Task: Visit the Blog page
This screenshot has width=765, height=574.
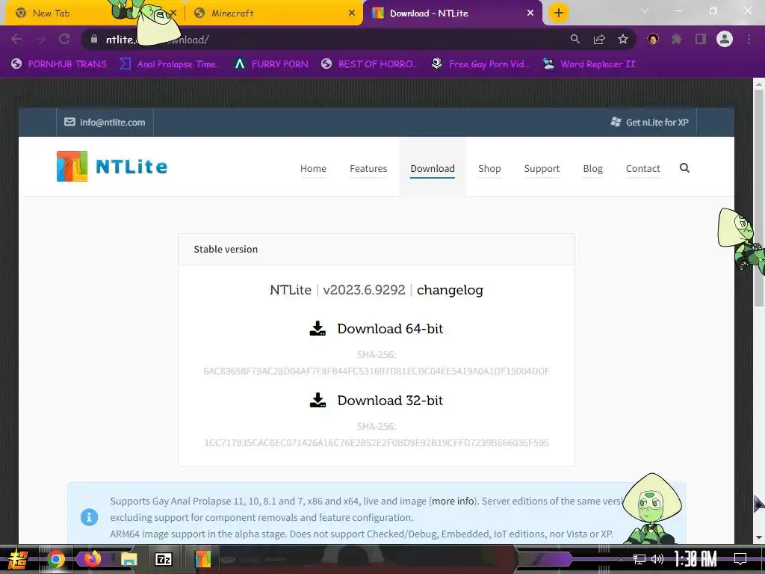Action: point(592,168)
